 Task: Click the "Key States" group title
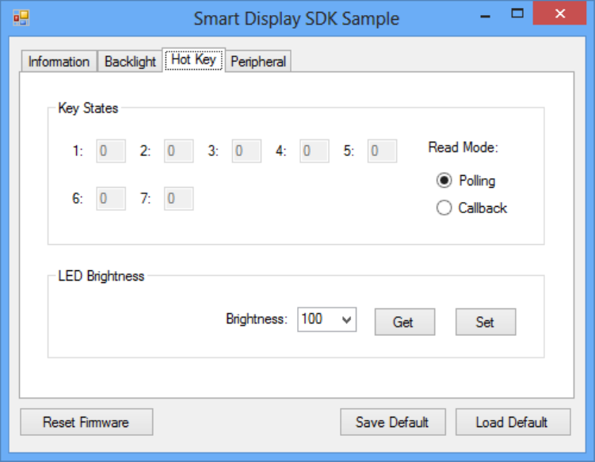[x=88, y=109]
